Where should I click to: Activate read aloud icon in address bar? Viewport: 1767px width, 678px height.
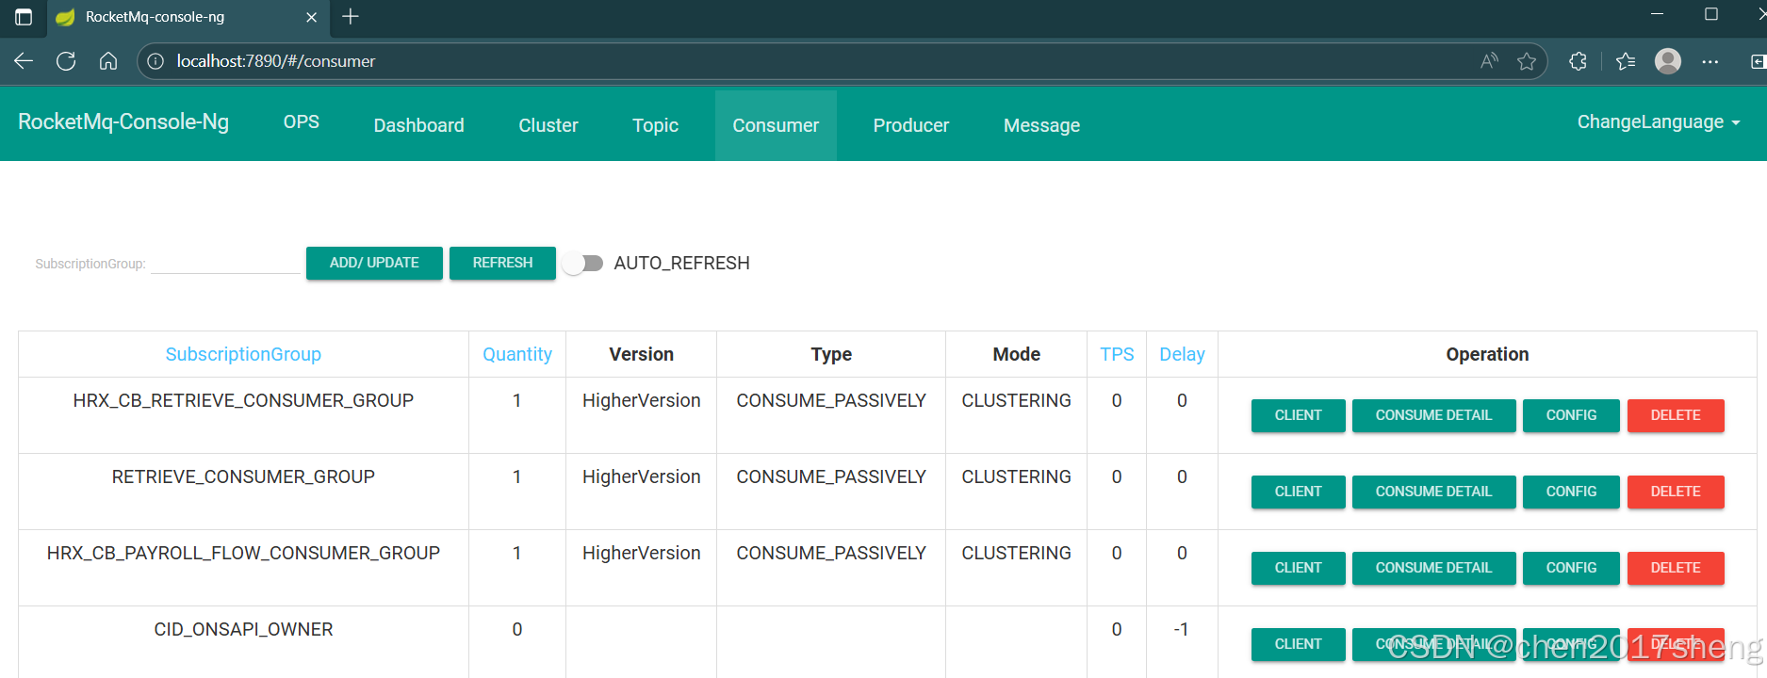point(1489,61)
